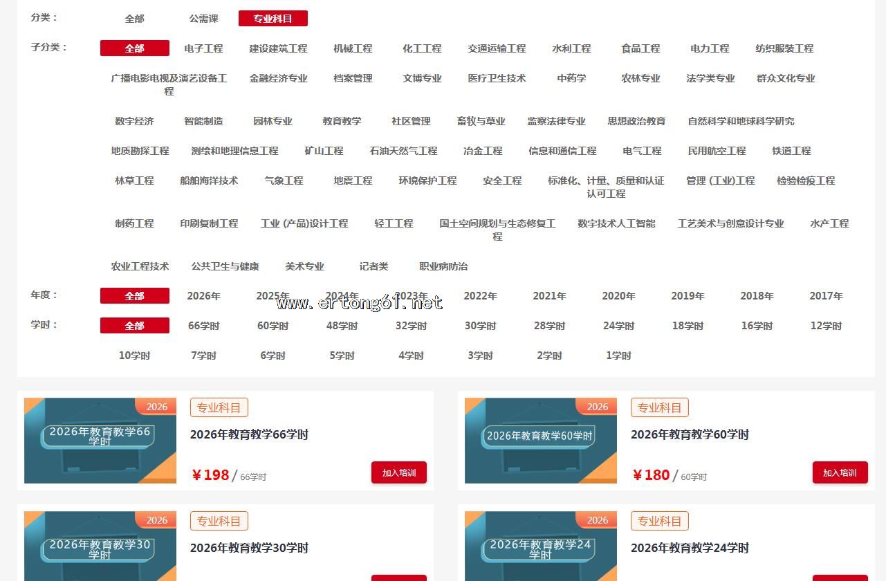This screenshot has width=886, height=581.
Task: Open the 2026年教育教学66学时 course thumbnail
Action: point(100,441)
